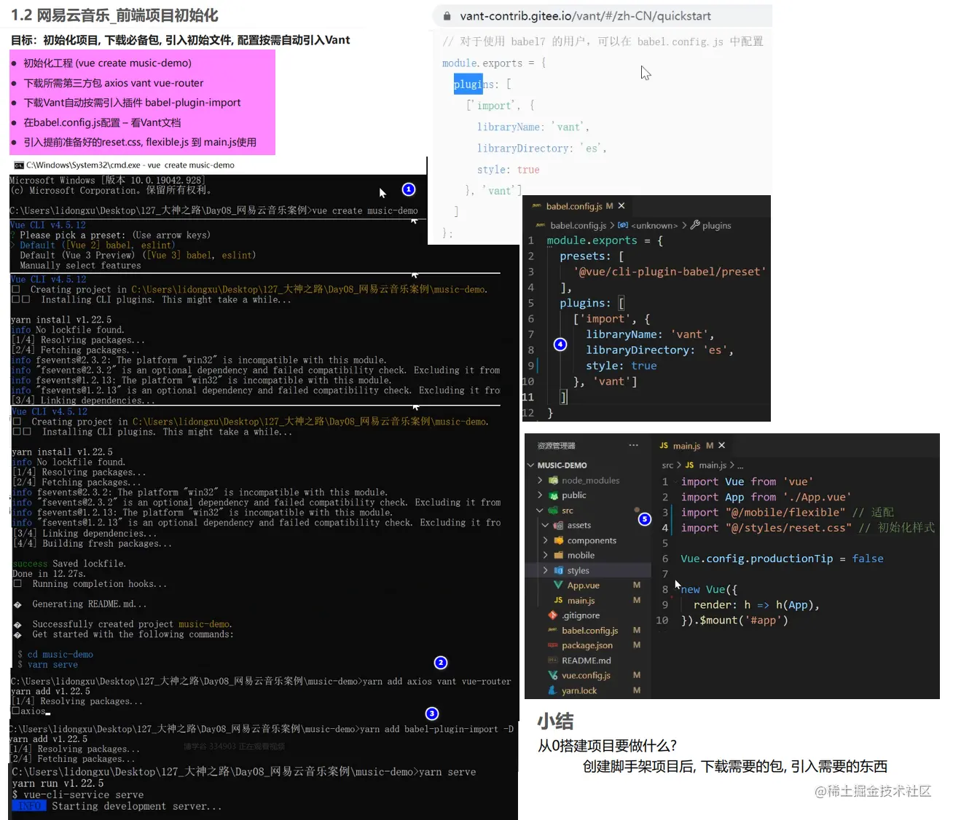Image resolution: width=953 pixels, height=820 pixels.
Task: Click 'Default (Vue 3 Preview)' preset line in cmd
Action: (x=138, y=256)
